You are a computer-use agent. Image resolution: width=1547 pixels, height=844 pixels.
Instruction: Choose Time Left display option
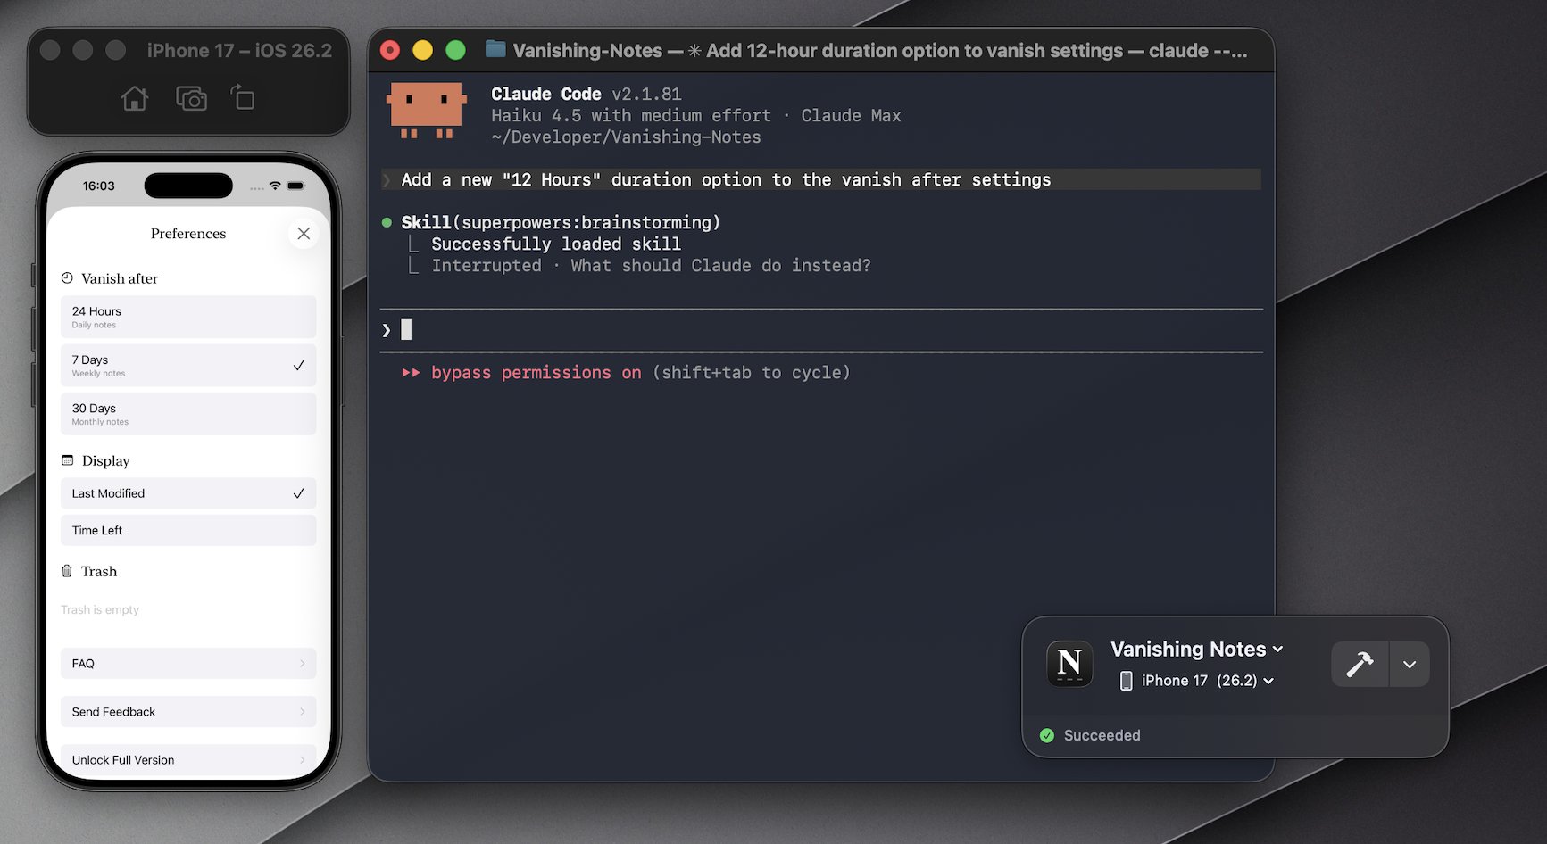[188, 530]
